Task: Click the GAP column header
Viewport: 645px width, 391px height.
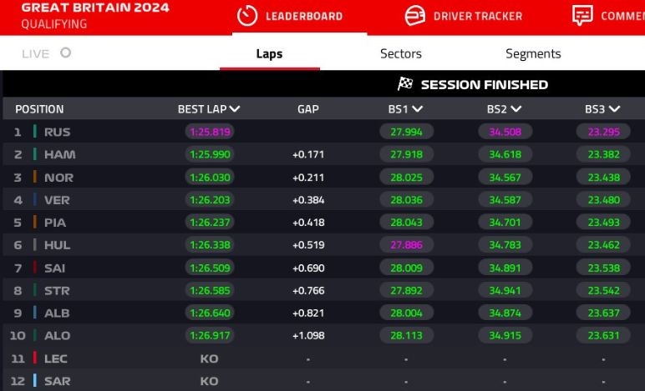Action: tap(308, 109)
